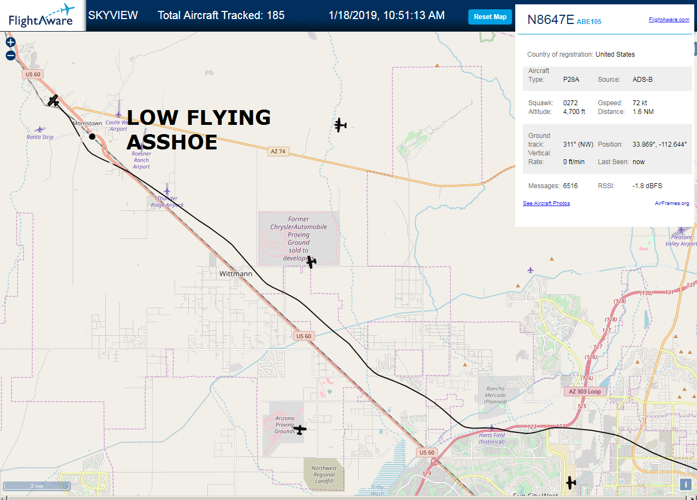Click the Morristown town label
The image size is (697, 500).
coord(87,124)
